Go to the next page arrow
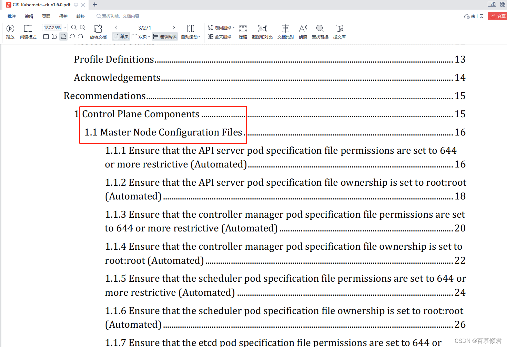Image resolution: width=507 pixels, height=347 pixels. pyautogui.click(x=174, y=28)
